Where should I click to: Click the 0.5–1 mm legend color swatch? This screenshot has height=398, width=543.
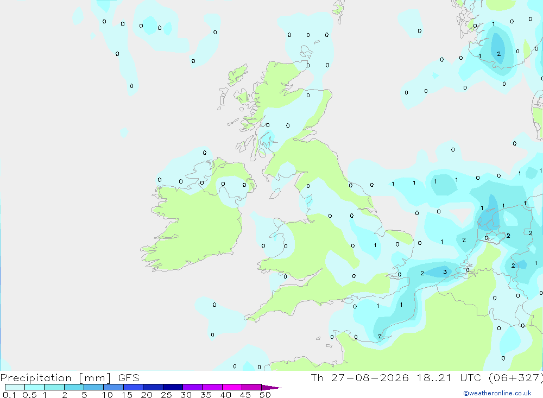point(35,387)
